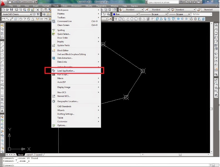Click the Plot printer icon in Standard toolbar
The image size is (220, 167).
(x=17, y=10)
